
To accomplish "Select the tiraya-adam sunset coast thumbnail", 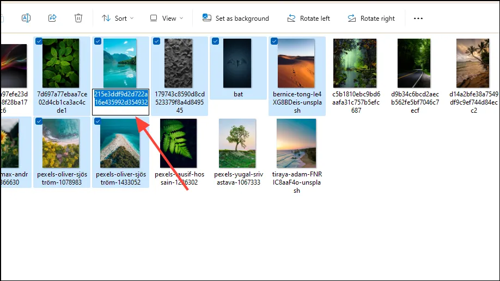I will [296, 143].
